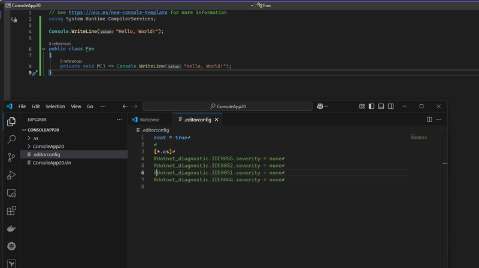The height and width of the screenshot is (268, 479).
Task: Open Copilot dropdown chevron
Action: (x=326, y=106)
